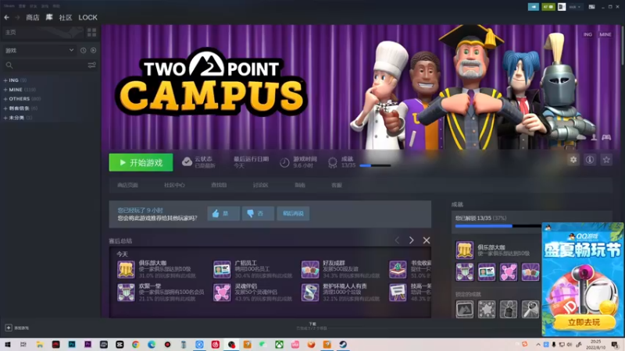Open 爱护环境人人有责 achievement icon
Image resolution: width=625 pixels, height=351 pixels.
click(310, 292)
